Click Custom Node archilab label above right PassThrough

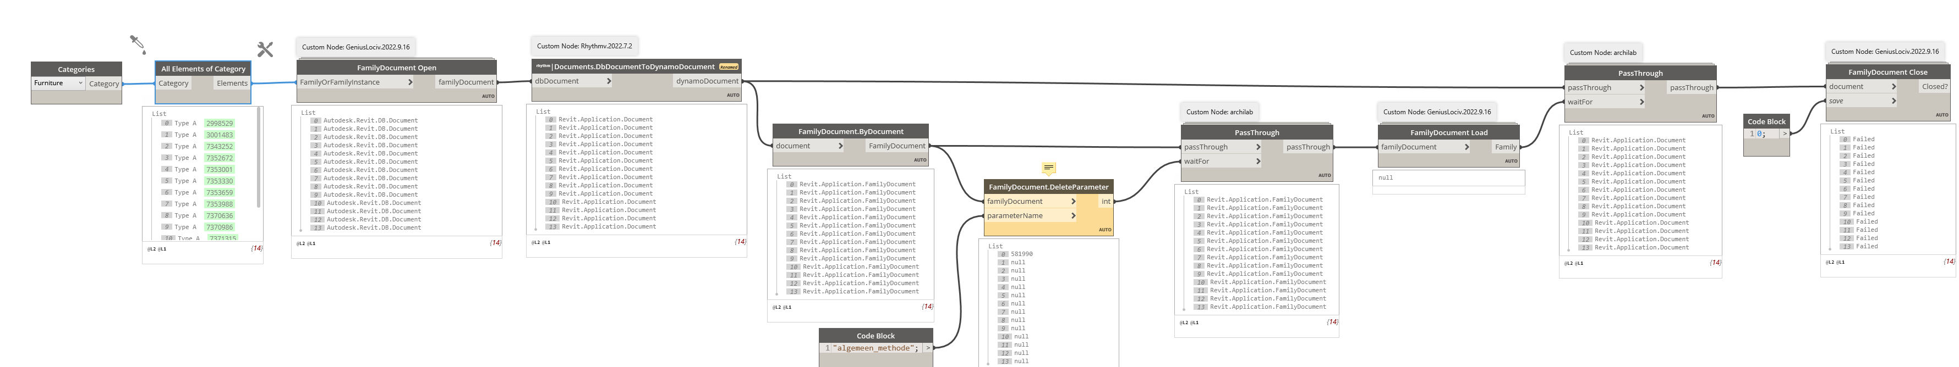point(1602,52)
